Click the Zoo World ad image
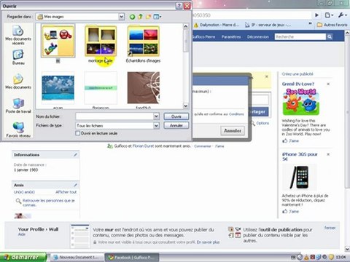This screenshot has width=350, height=262. [301, 102]
